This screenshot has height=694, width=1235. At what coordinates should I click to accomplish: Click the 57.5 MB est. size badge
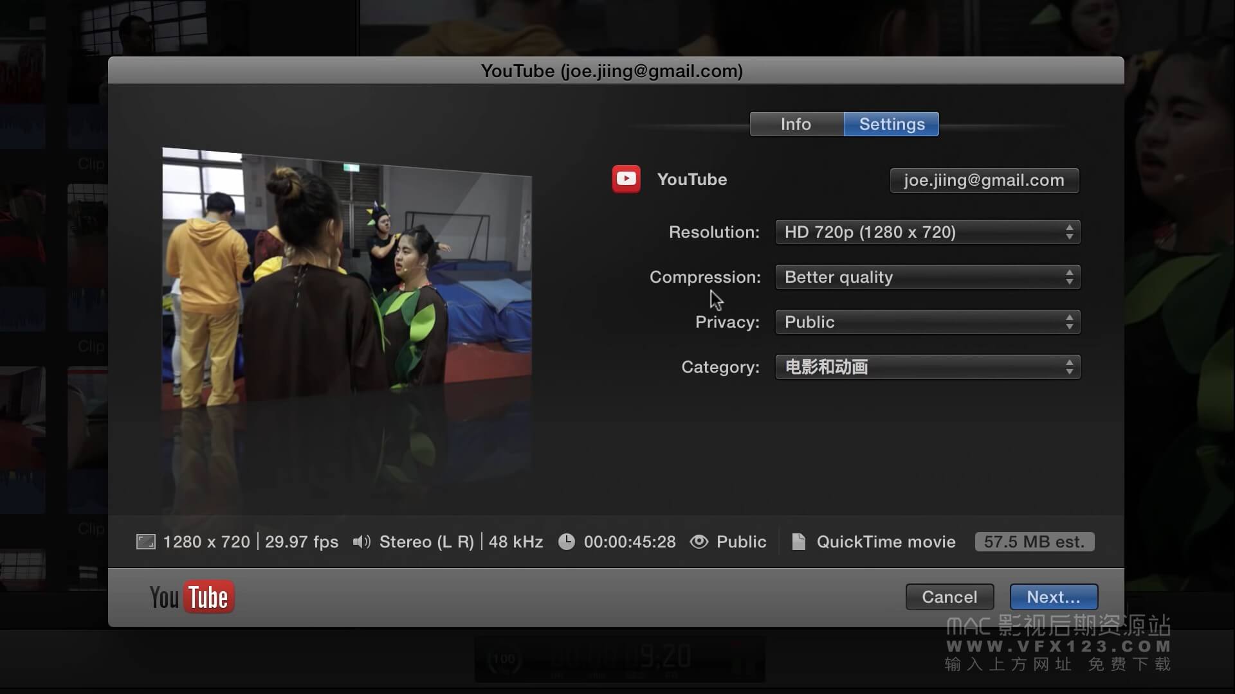[1034, 542]
